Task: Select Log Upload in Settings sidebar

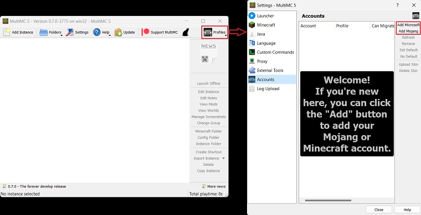Action: (x=272, y=88)
